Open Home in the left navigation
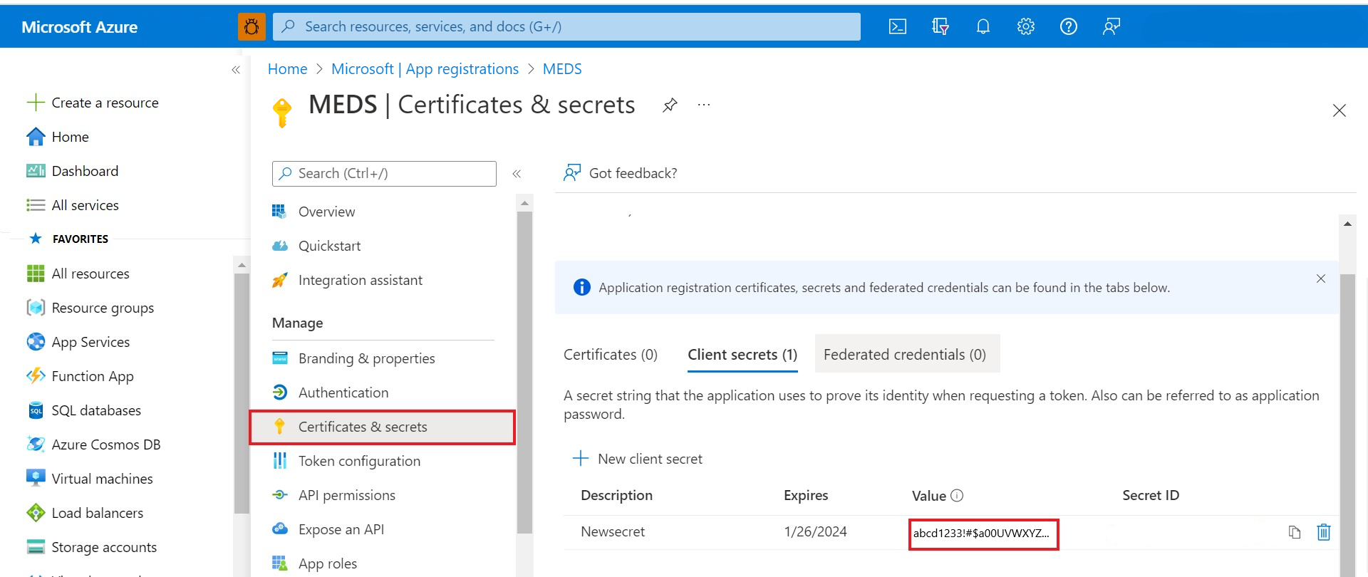This screenshot has width=1368, height=577. click(58, 137)
